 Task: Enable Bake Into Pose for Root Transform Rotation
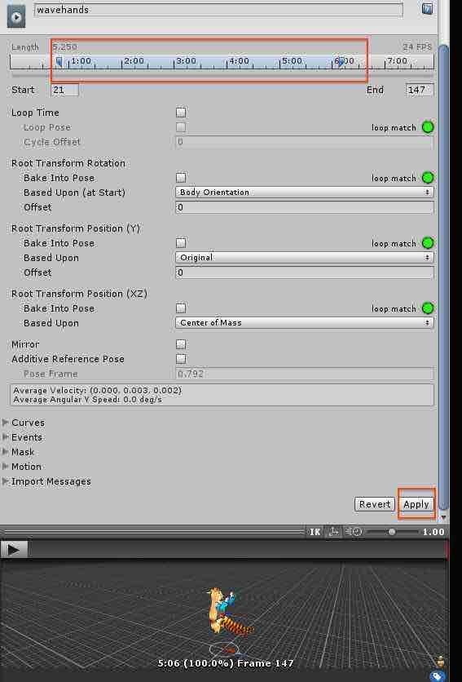tap(181, 178)
